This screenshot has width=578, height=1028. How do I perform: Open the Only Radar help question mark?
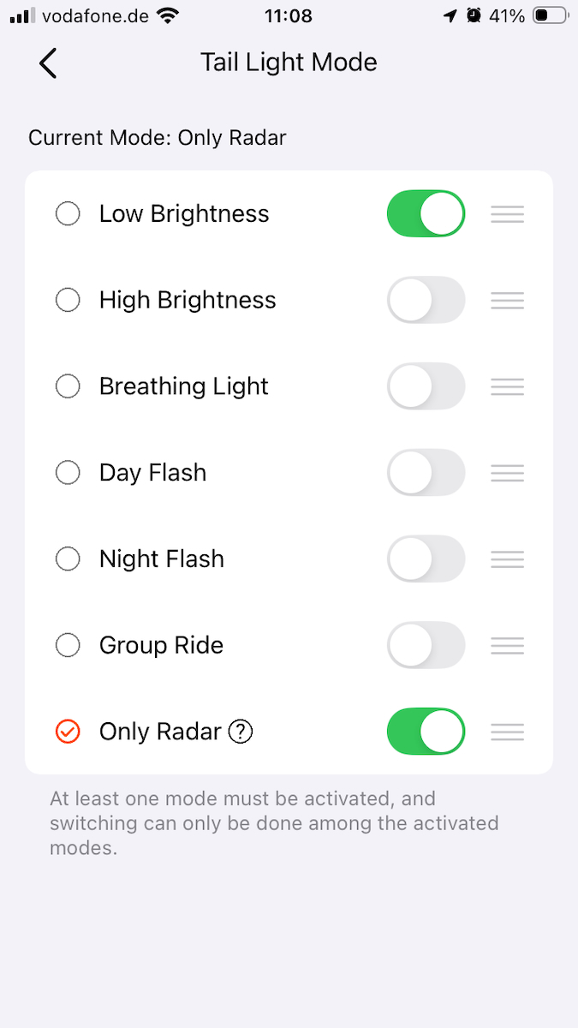(241, 732)
